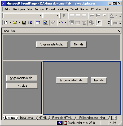The height and width of the screenshot is (126, 123).
Task: Click Ange ramstartsida in top frame
Action: pos(52,44)
